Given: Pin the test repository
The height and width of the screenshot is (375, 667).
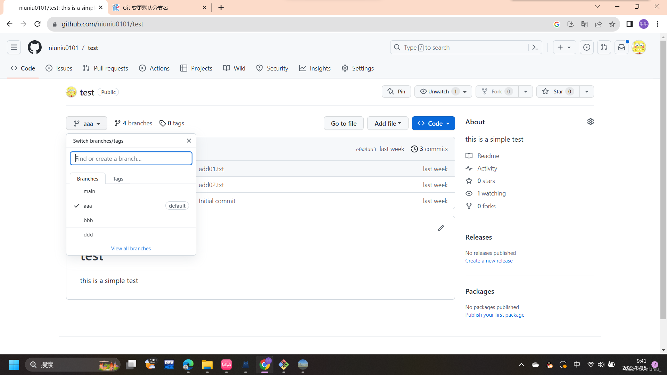Looking at the screenshot, I should [x=396, y=92].
